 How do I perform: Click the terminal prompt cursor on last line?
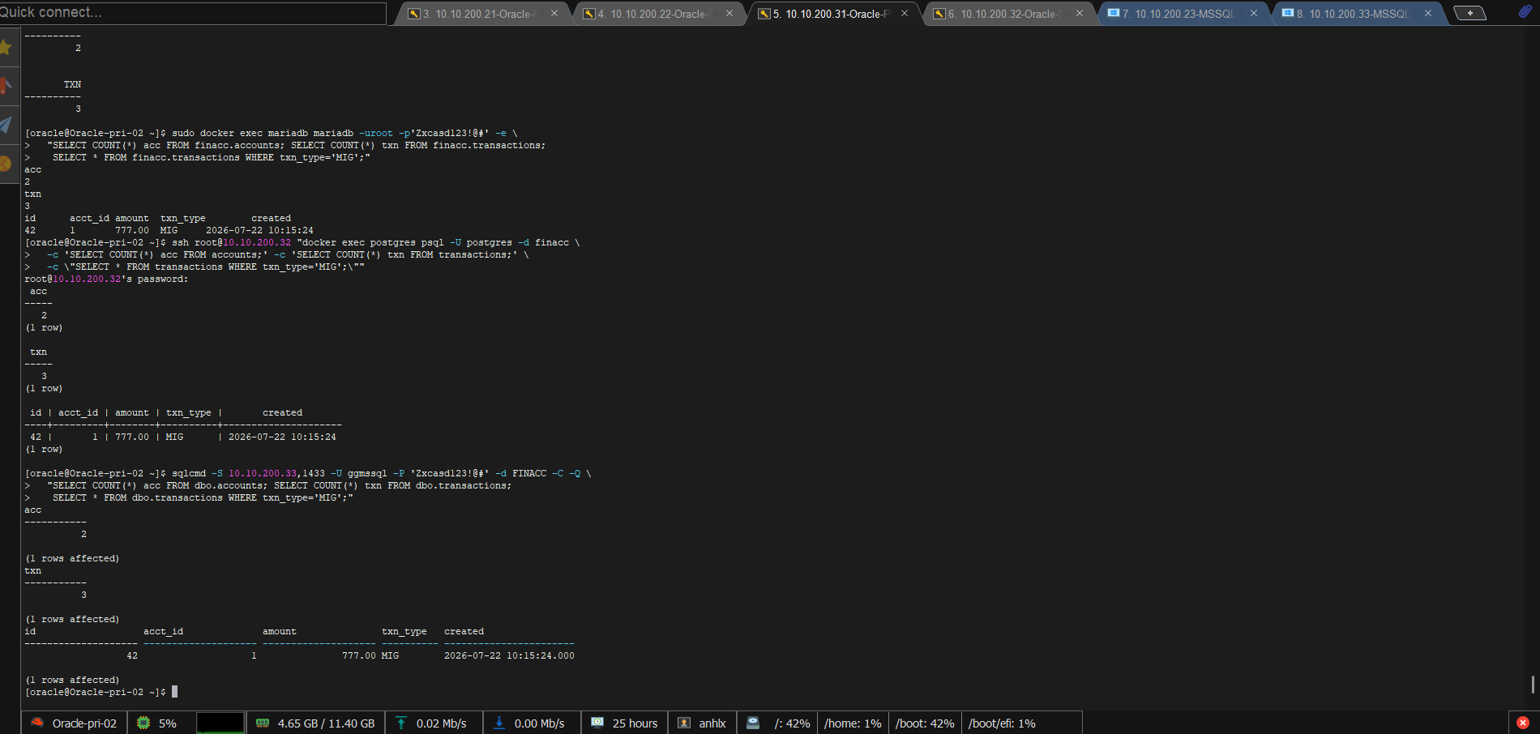click(x=174, y=692)
